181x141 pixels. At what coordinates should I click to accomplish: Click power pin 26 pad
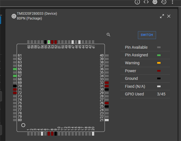coord(107,103)
